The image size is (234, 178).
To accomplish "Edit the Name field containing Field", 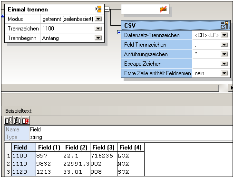I will click(131, 129).
